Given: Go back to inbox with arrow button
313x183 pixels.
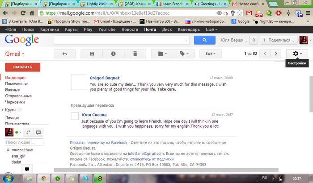Looking at the screenshot, I should (65, 54).
